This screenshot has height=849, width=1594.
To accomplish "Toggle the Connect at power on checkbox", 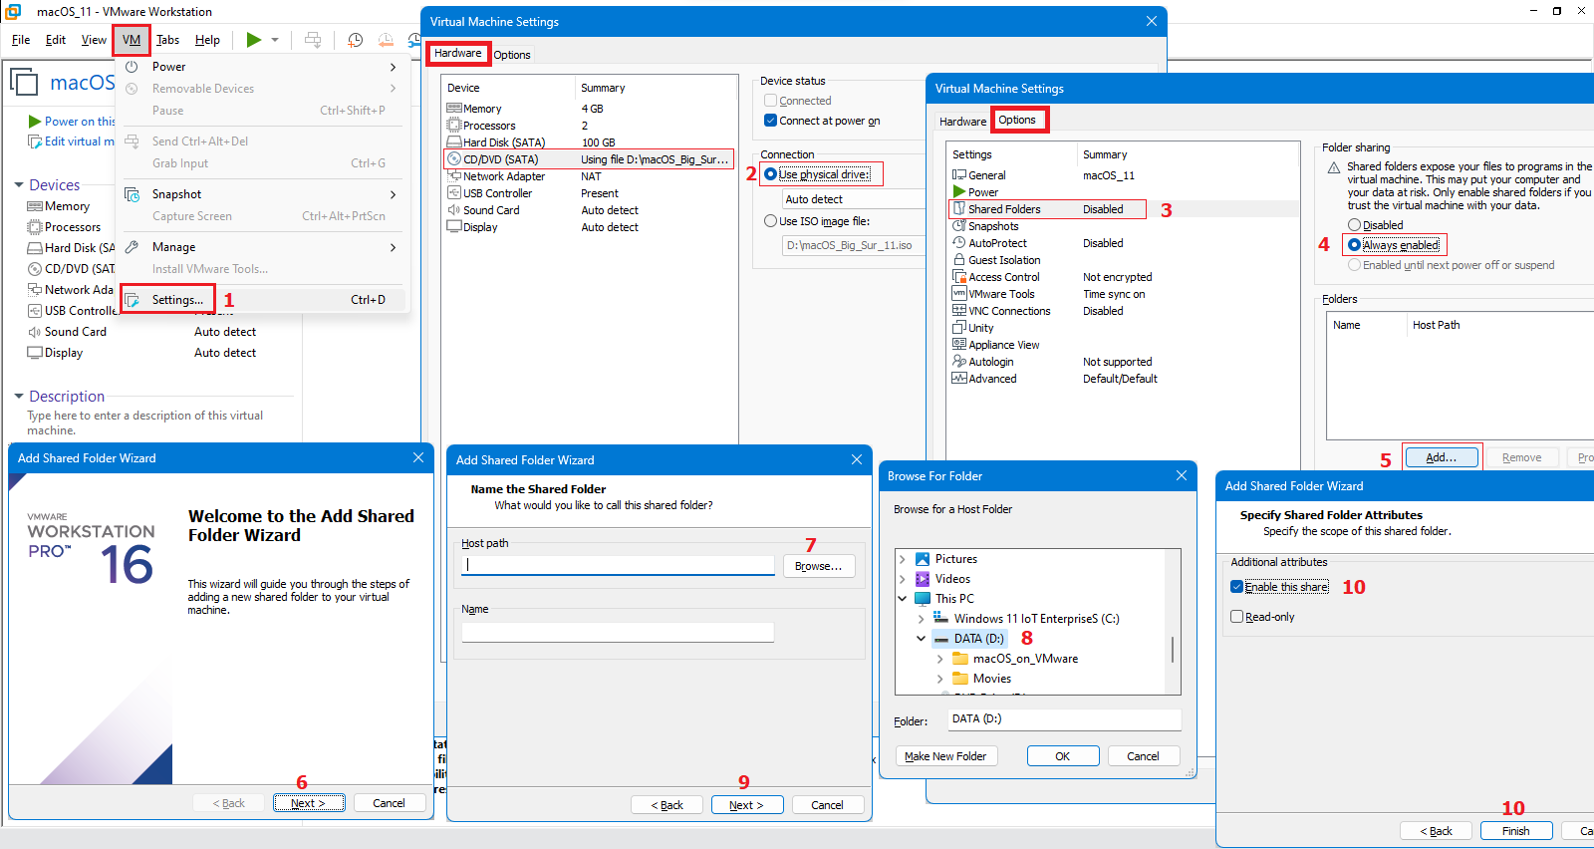I will click(x=770, y=121).
